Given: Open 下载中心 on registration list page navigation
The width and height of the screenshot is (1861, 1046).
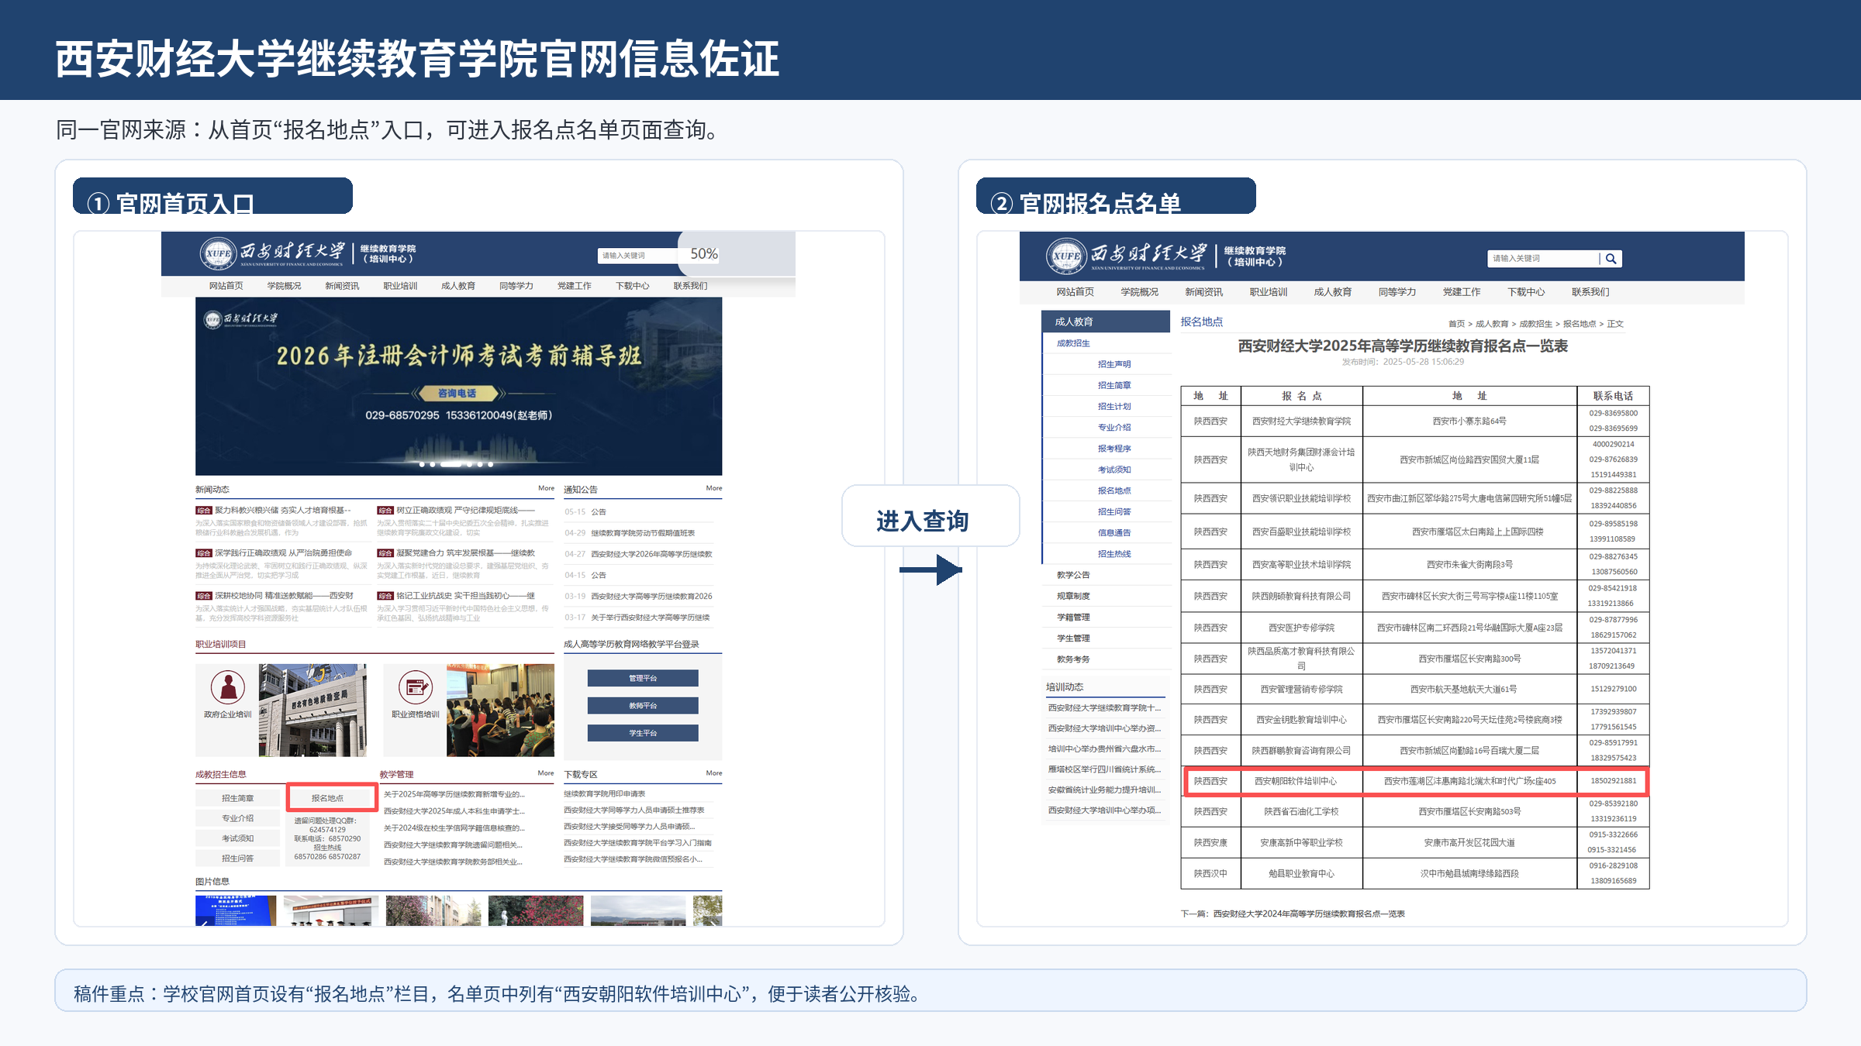Looking at the screenshot, I should click(1525, 292).
